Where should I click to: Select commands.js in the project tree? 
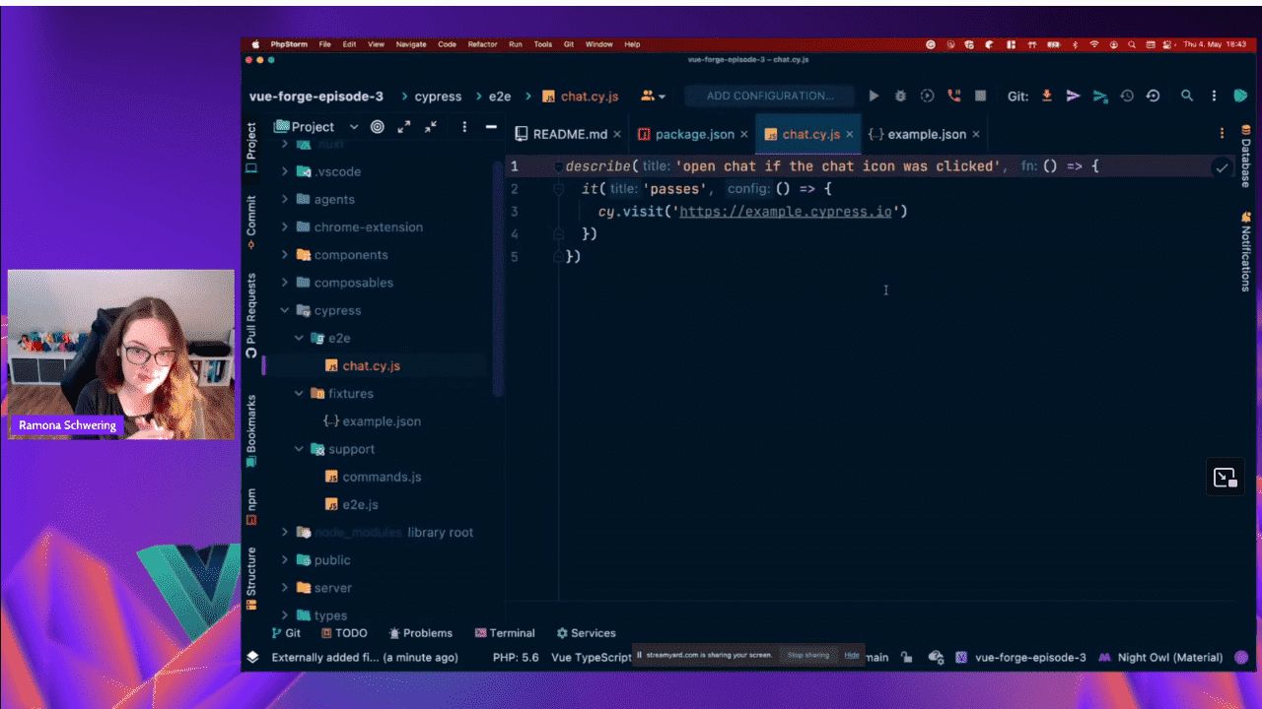tap(381, 477)
